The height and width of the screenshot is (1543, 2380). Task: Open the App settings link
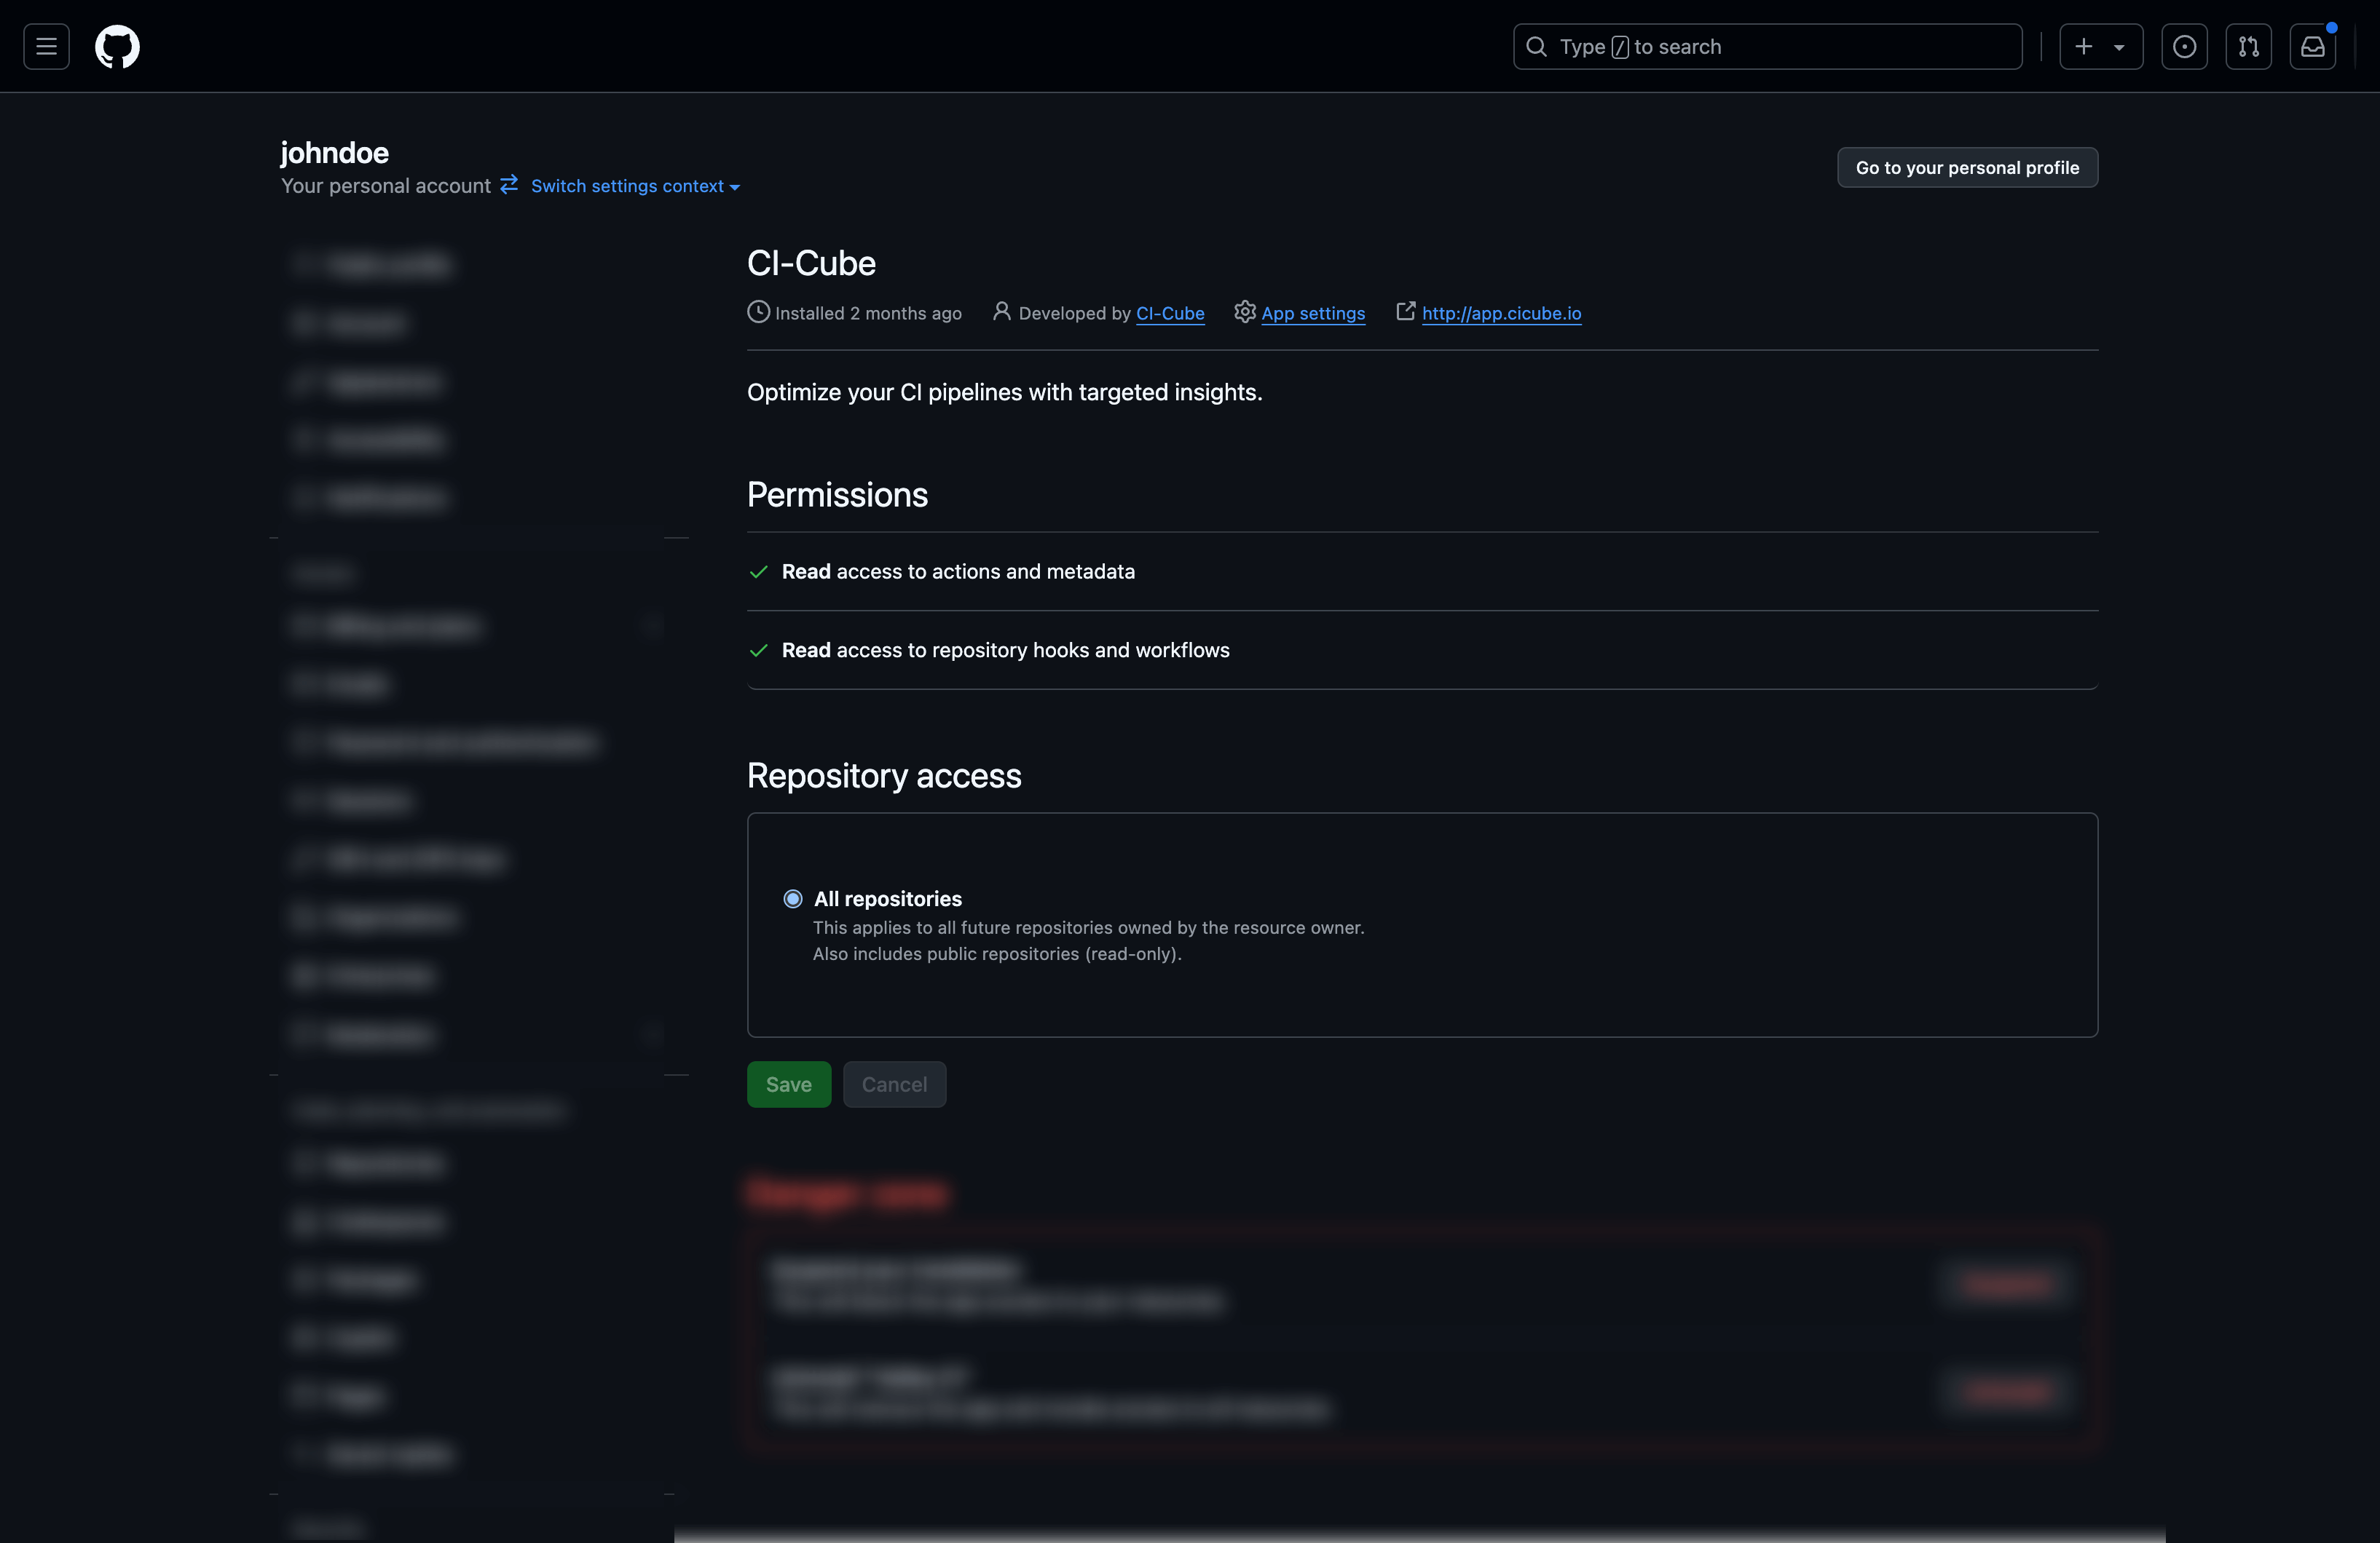1313,313
